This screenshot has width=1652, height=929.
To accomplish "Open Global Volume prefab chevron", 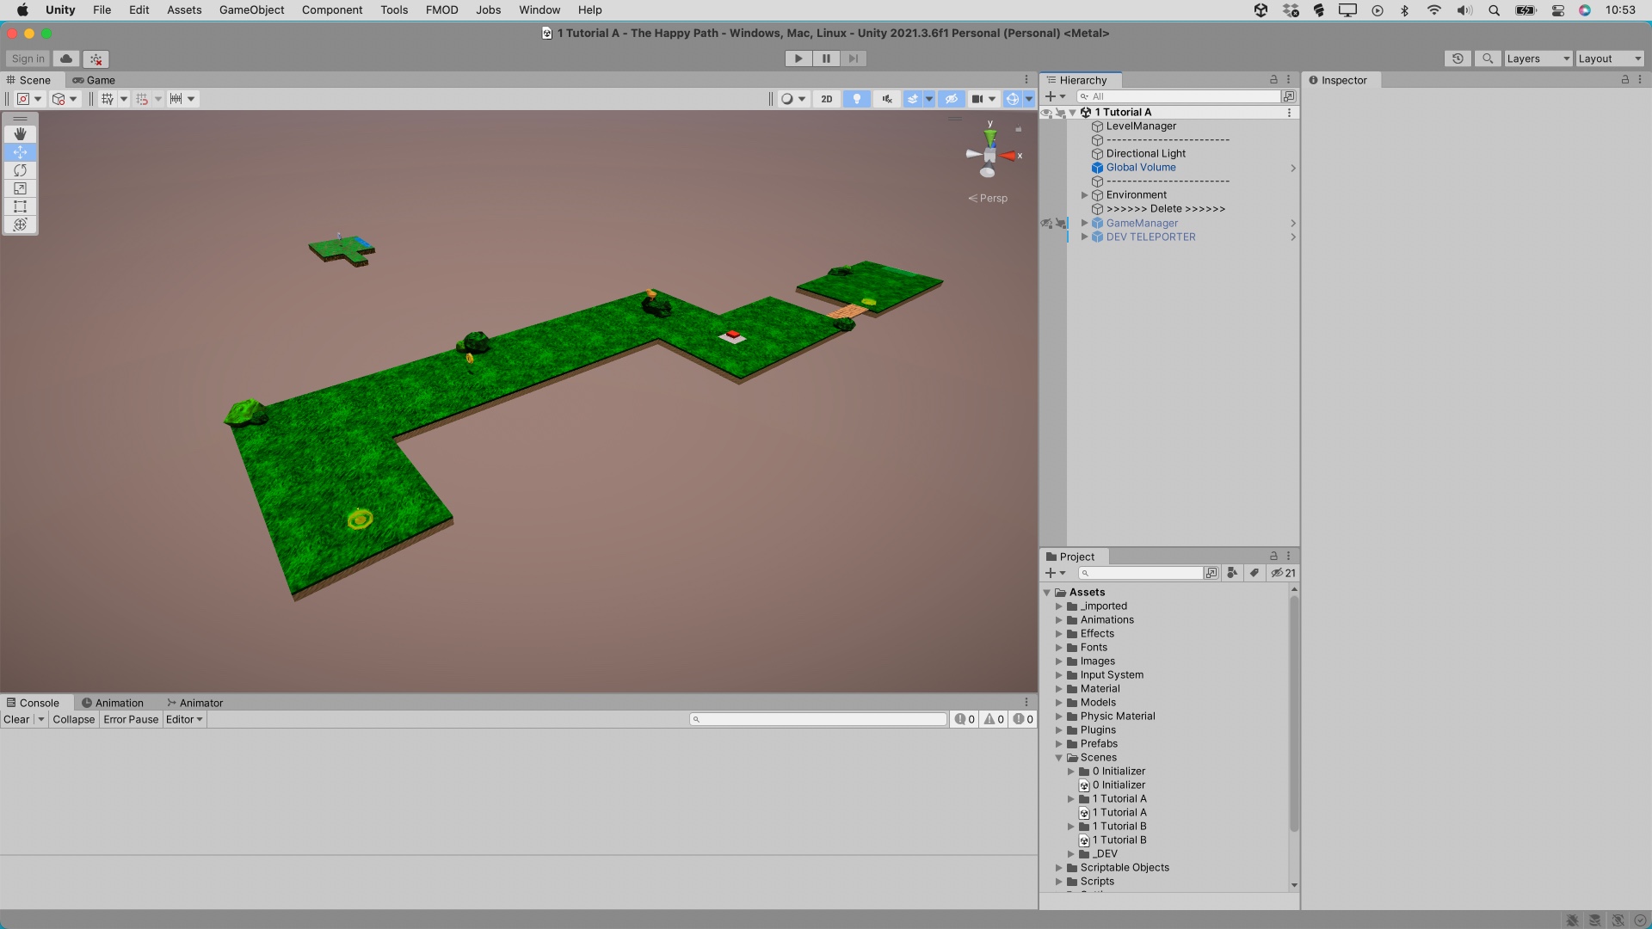I will pos(1292,169).
